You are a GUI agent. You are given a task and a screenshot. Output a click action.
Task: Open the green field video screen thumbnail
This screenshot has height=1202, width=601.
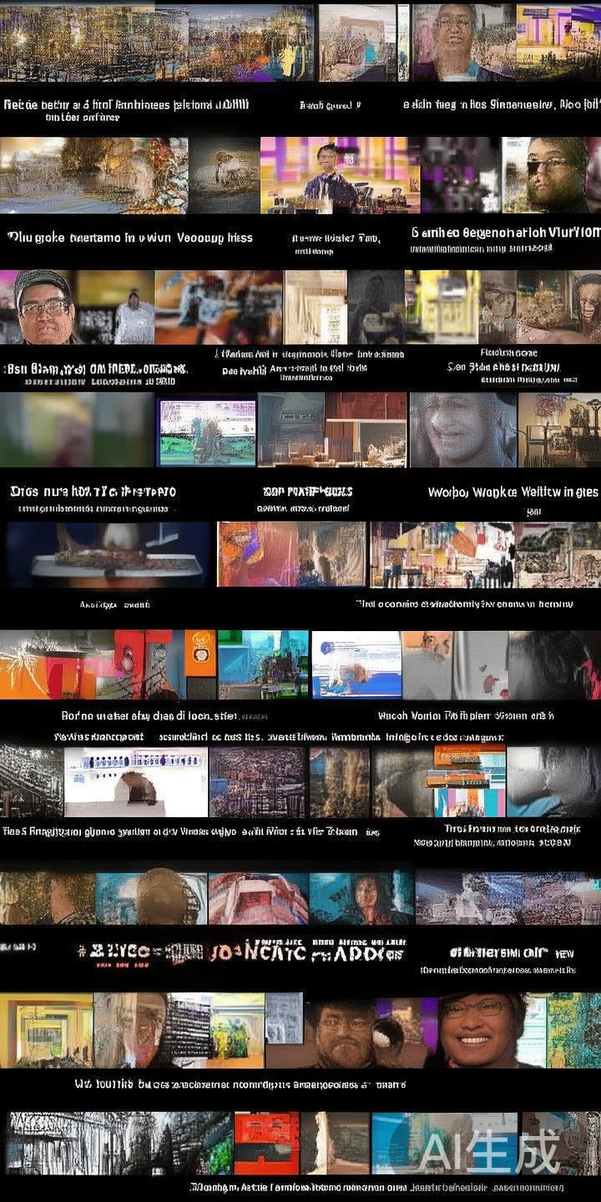click(x=207, y=432)
